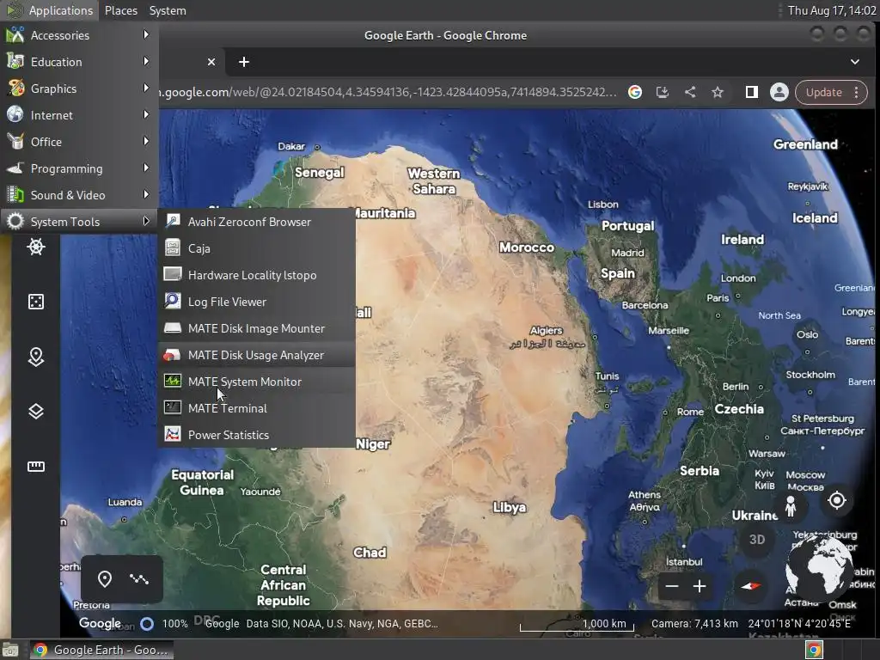This screenshot has height=660, width=880.
Task: Click Google Earth taskbar window button
Action: click(101, 650)
